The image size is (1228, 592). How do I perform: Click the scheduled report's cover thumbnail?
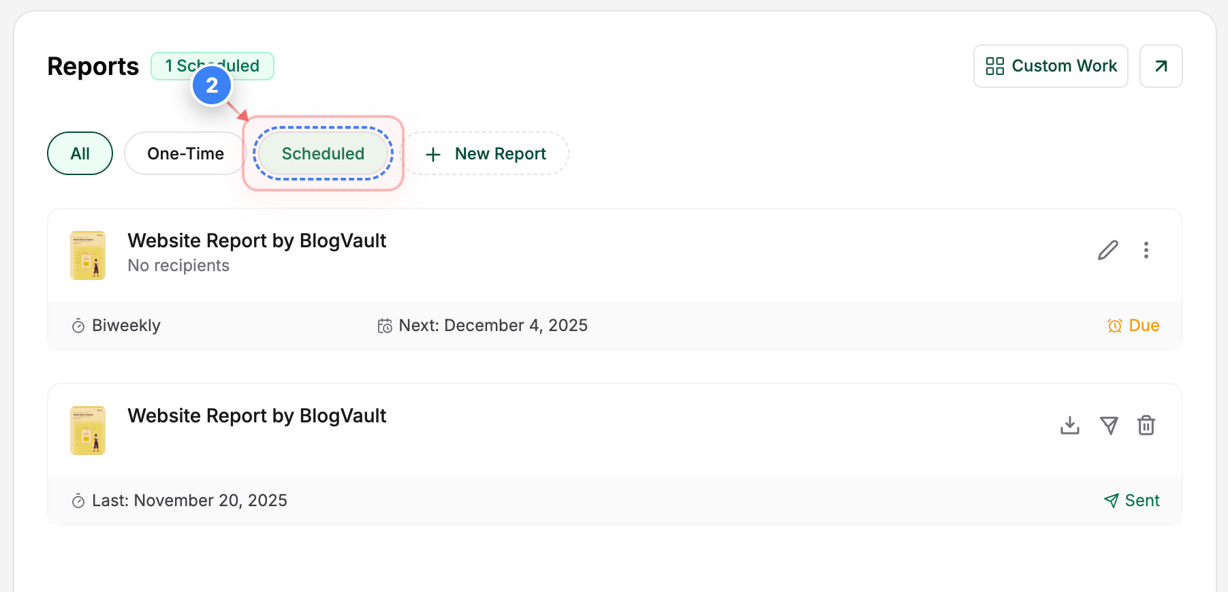click(x=87, y=255)
